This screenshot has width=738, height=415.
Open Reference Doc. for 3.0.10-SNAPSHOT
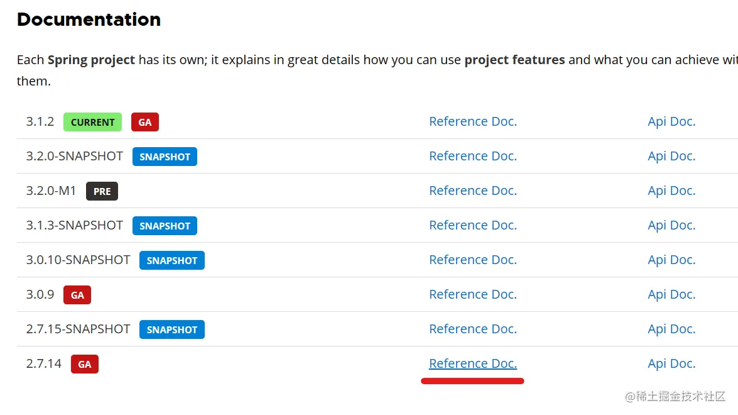point(472,260)
